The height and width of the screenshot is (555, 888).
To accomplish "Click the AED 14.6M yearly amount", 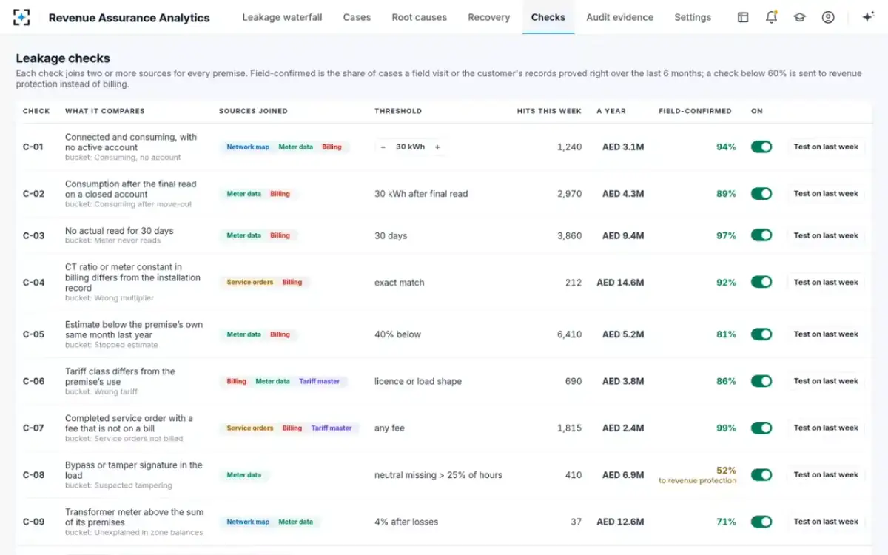I will pos(620,283).
